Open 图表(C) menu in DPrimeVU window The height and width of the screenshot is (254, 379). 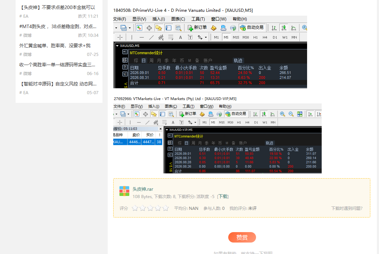[x=178, y=19]
